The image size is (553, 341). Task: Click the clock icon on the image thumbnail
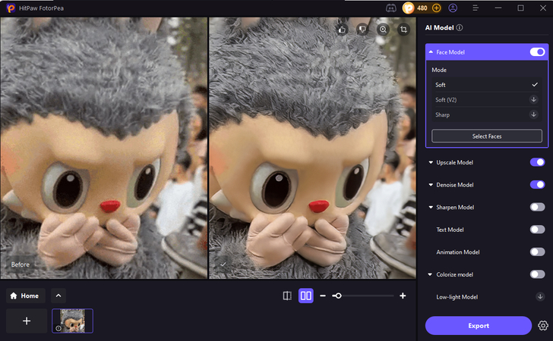pyautogui.click(x=58, y=328)
